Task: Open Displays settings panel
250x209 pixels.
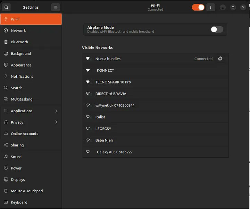Action: (31, 180)
